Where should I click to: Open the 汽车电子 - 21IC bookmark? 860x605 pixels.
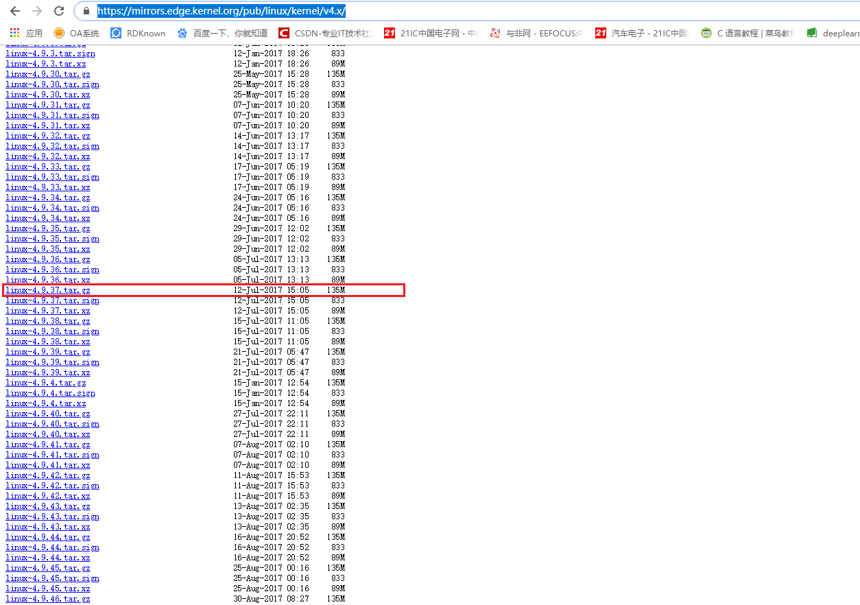tap(641, 33)
